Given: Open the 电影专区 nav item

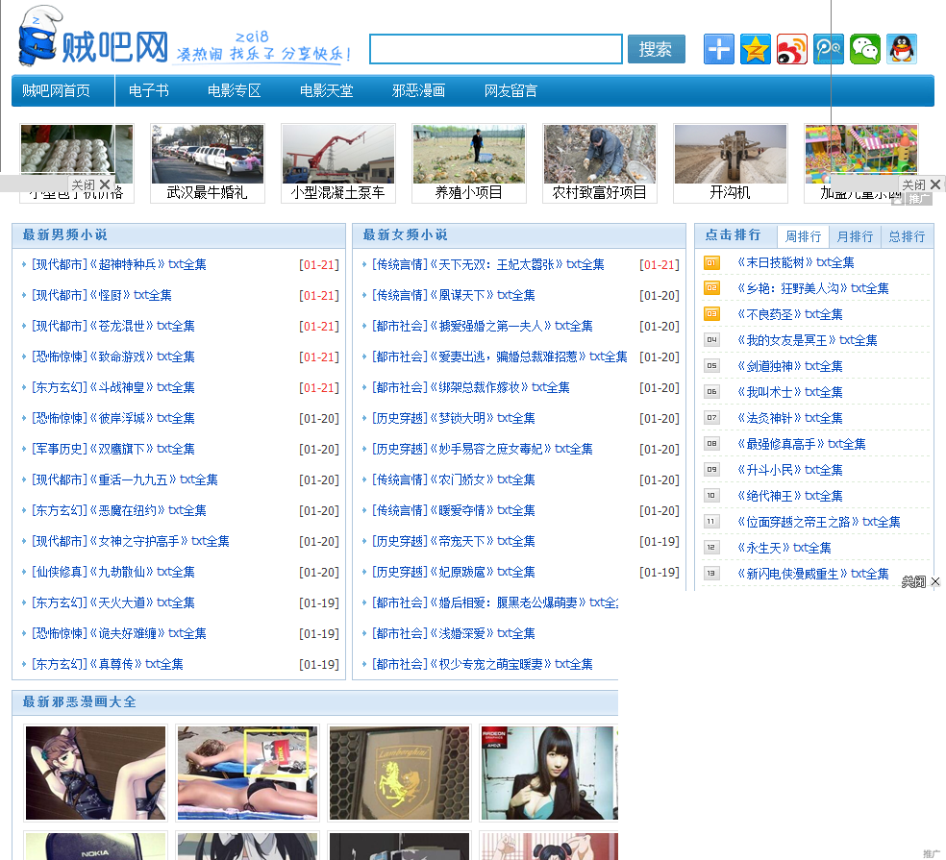Looking at the screenshot, I should [x=234, y=91].
